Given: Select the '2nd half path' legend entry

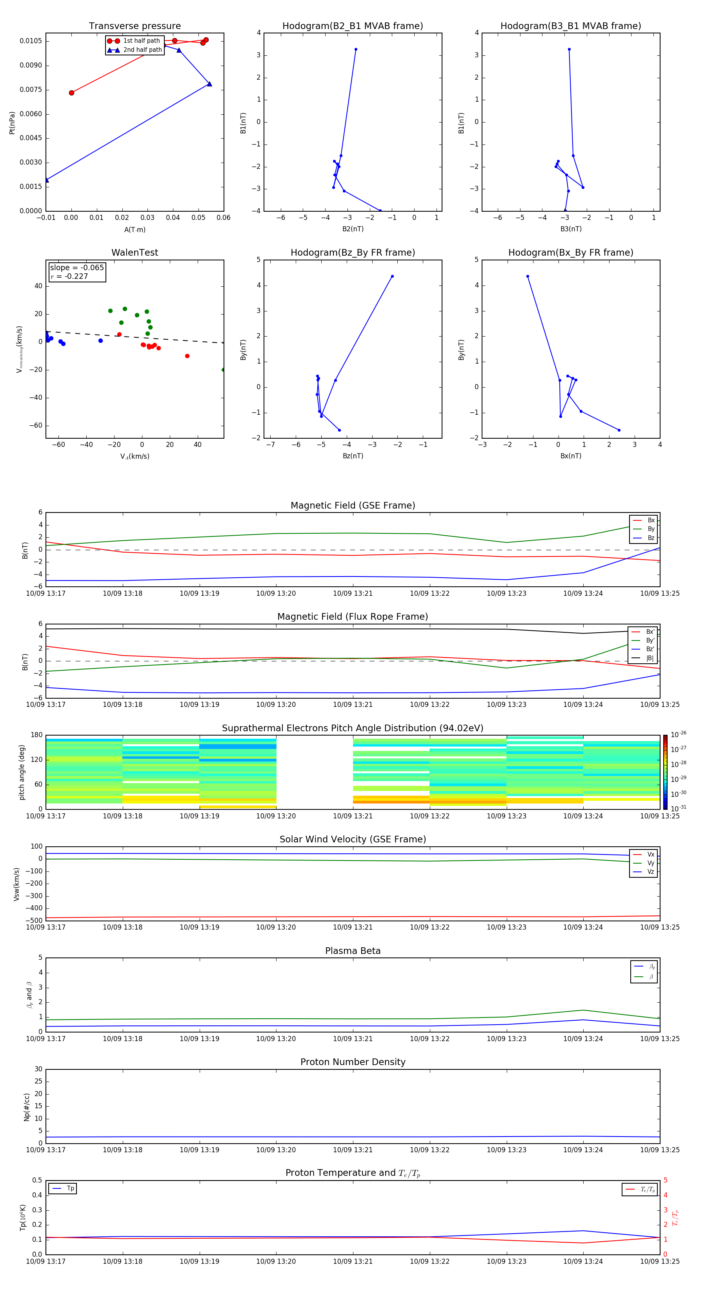Looking at the screenshot, I should tap(134, 50).
